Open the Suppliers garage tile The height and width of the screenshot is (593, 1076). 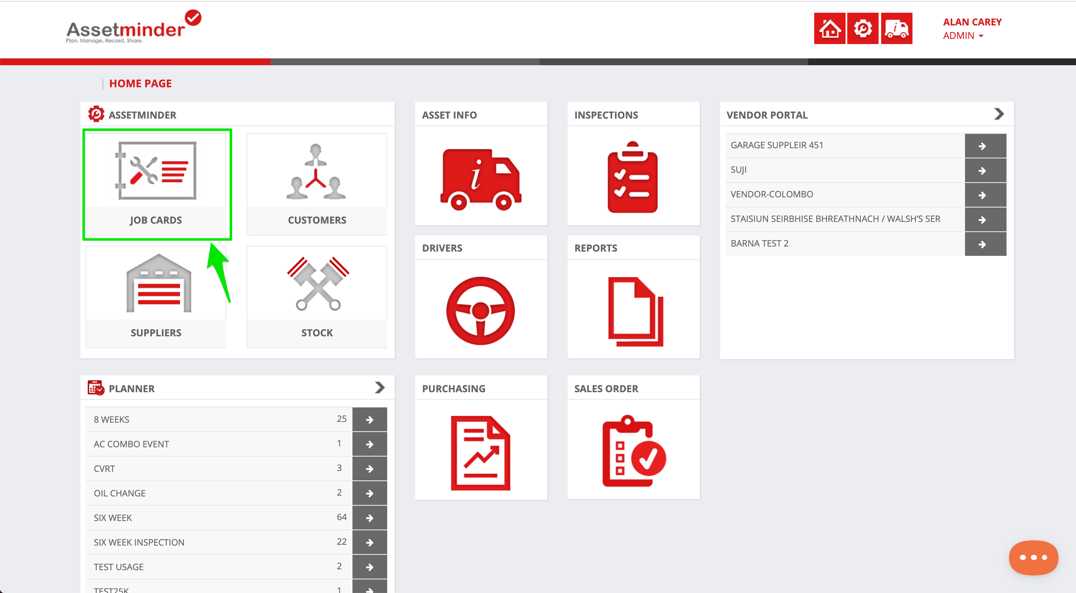156,296
